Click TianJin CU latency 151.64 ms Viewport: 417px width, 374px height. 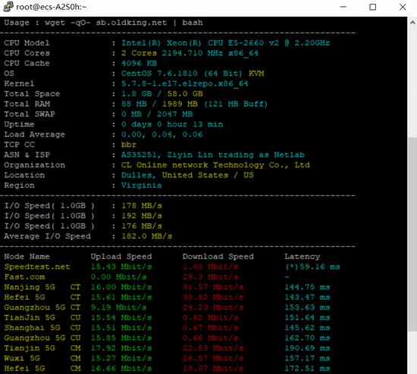[x=307, y=317]
